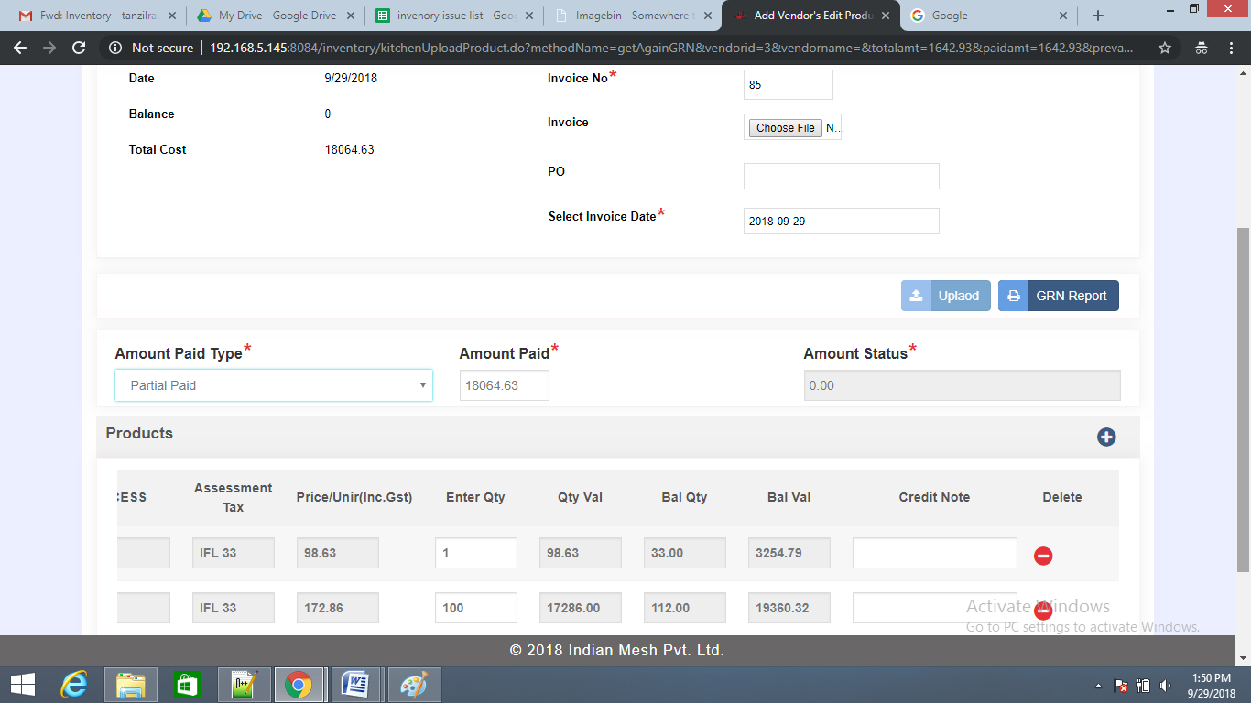
Task: Click the Qty Val cell 17286.00
Action: pyautogui.click(x=581, y=608)
